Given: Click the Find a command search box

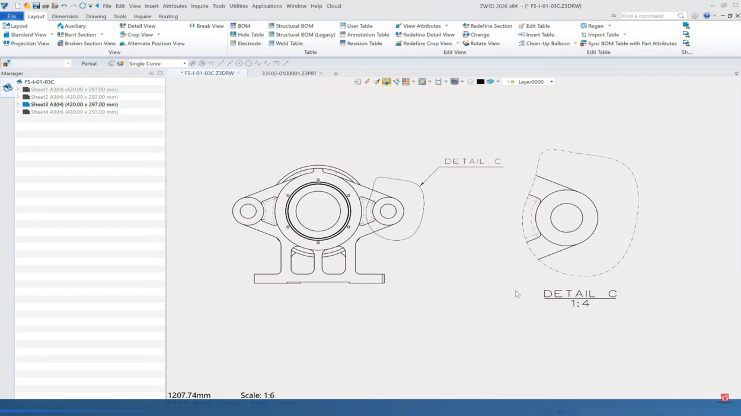Looking at the screenshot, I should click(x=647, y=16).
